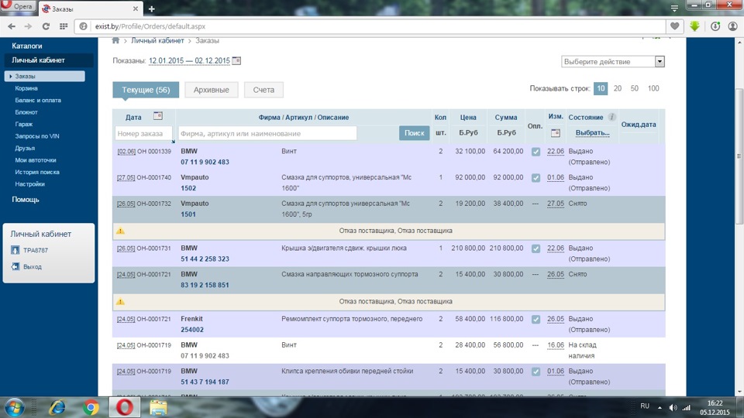Viewport: 744px width, 418px height.
Task: Open Windows Start menu
Action: click(x=14, y=408)
